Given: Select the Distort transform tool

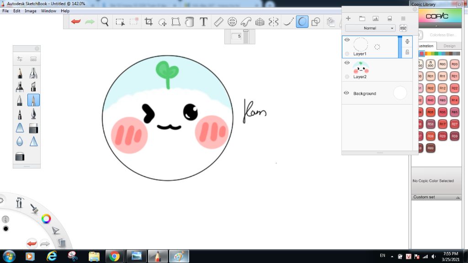Looking at the screenshot, I should click(176, 21).
